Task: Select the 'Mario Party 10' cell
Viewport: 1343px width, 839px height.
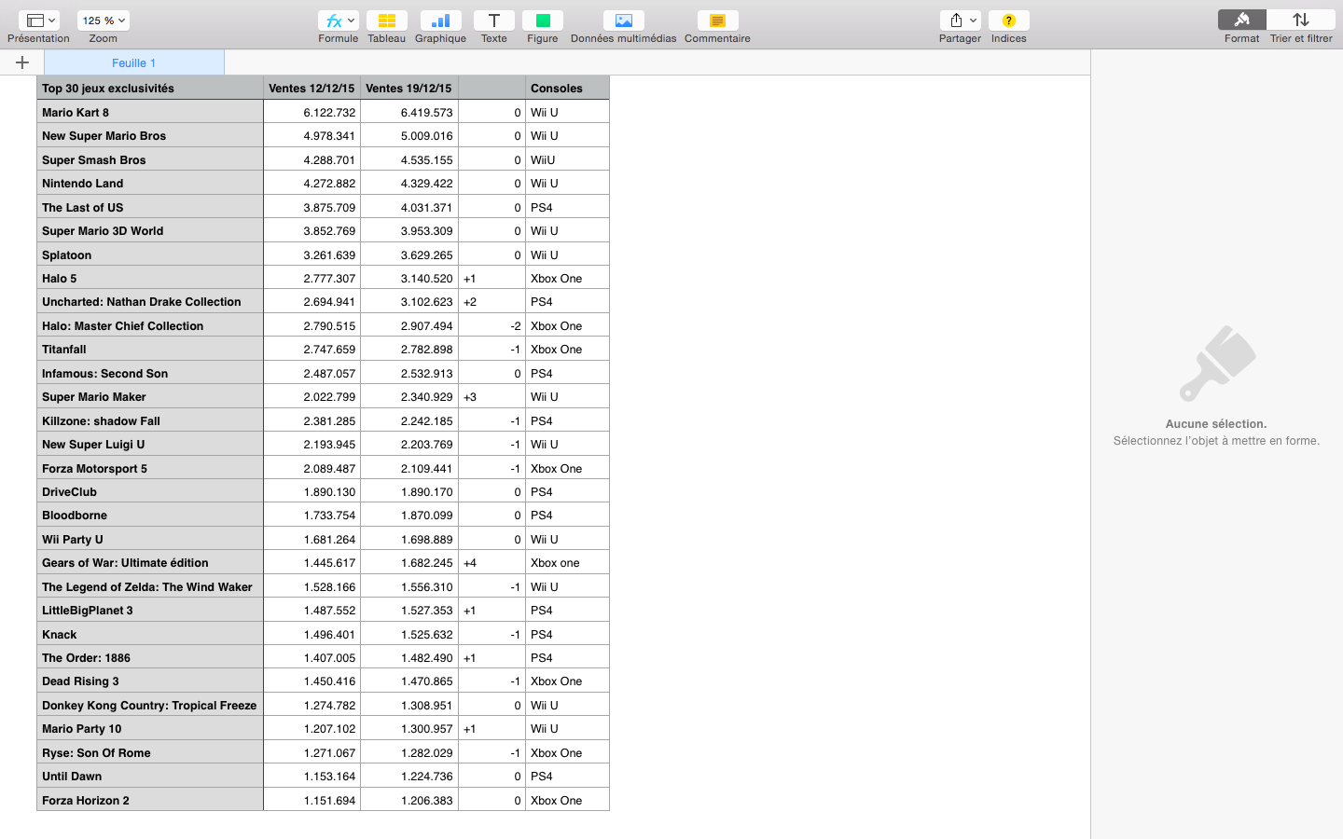Action: pos(150,729)
